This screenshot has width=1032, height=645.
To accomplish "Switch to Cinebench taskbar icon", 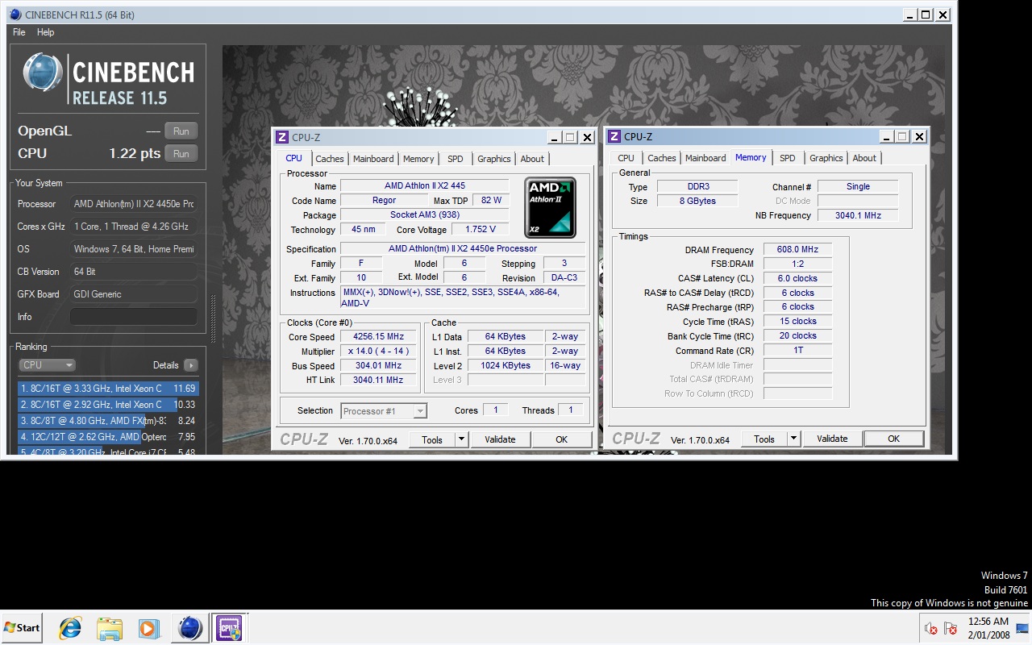I will pyautogui.click(x=189, y=628).
